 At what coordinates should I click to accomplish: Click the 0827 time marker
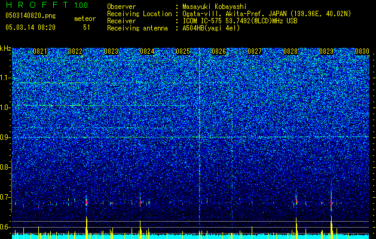pos(255,51)
